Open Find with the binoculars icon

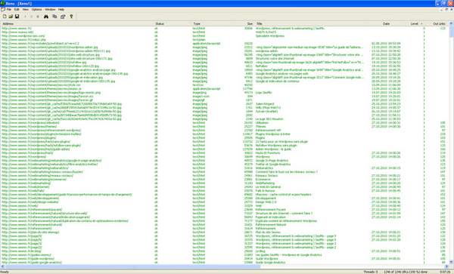coord(46,17)
